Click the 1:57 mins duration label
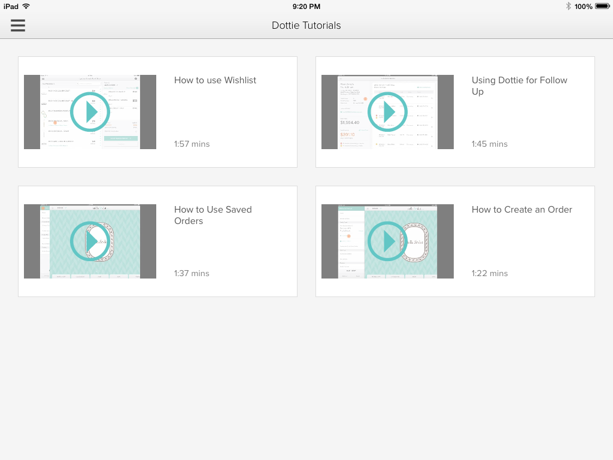 [192, 144]
